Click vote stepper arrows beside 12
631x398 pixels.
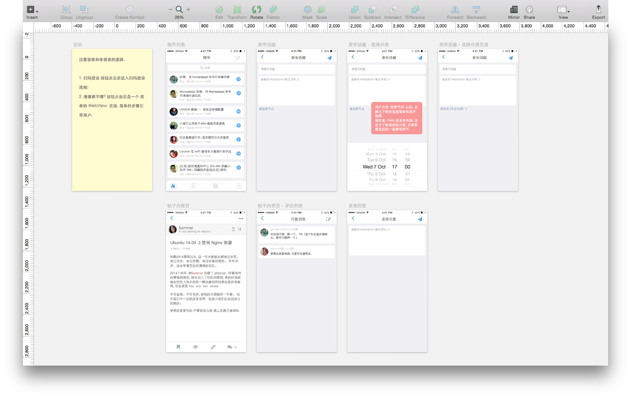point(233,229)
